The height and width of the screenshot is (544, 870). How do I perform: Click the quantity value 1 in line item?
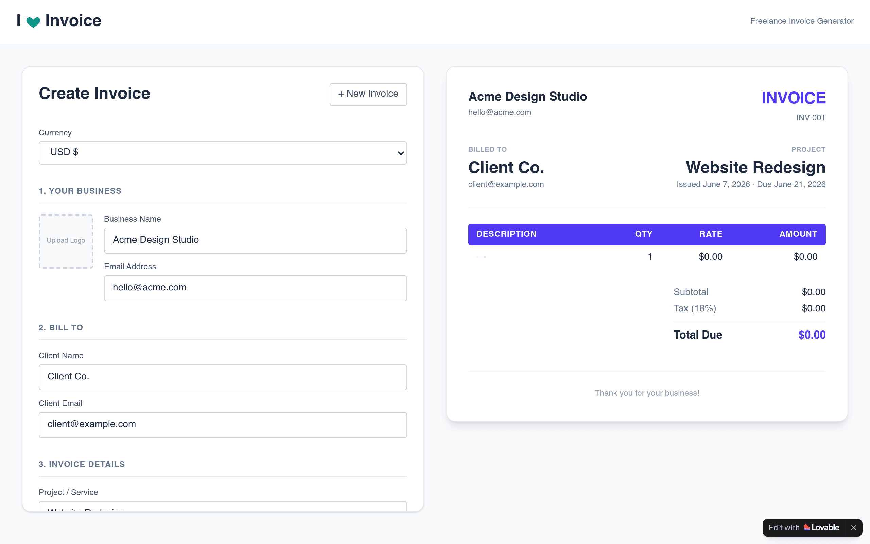pos(650,257)
